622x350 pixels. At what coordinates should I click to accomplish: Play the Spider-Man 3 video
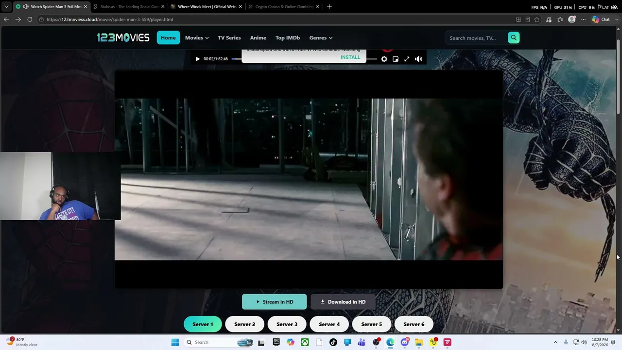pos(197,59)
